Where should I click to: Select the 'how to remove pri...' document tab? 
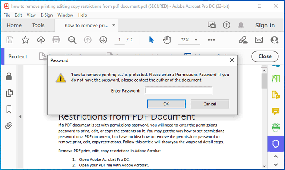[86, 25]
